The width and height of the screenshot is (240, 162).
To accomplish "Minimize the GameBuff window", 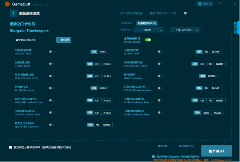I will click(227, 4).
